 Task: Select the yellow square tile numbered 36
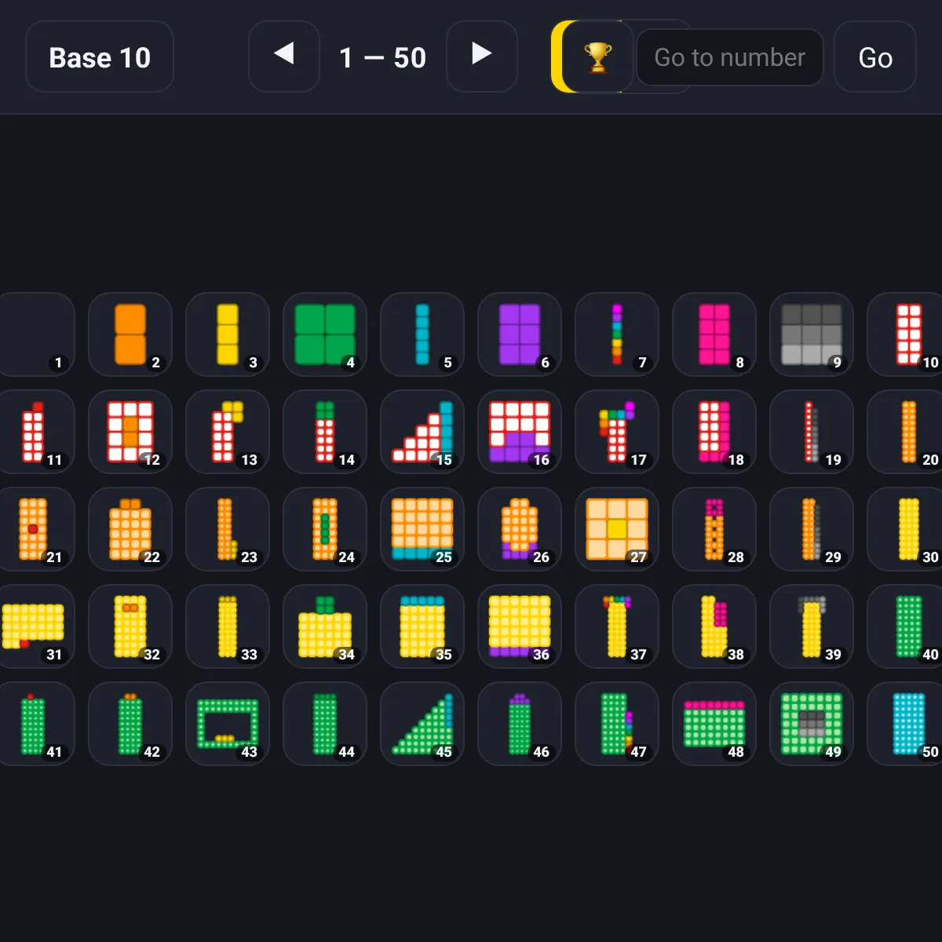(520, 626)
